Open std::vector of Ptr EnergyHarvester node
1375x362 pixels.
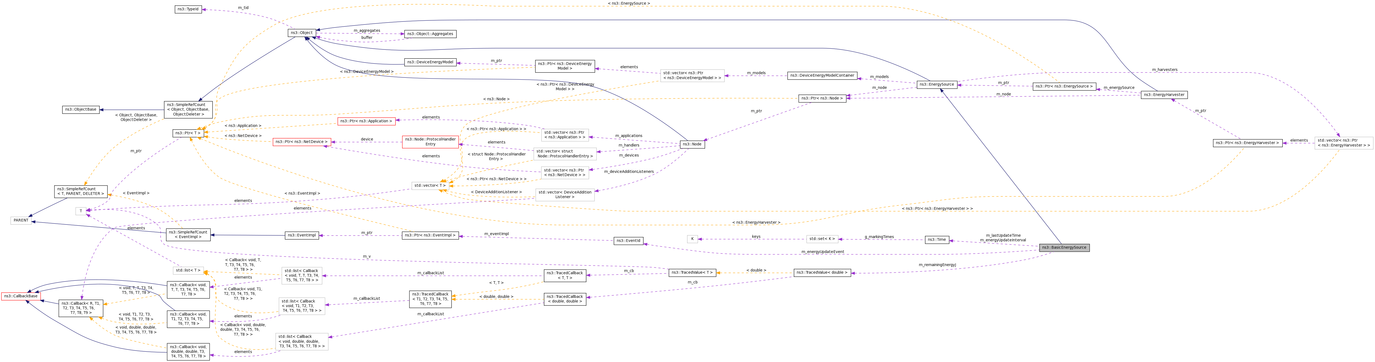1343,143
